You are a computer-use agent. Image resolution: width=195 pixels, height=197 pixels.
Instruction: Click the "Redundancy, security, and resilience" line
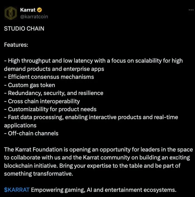[x=55, y=93]
